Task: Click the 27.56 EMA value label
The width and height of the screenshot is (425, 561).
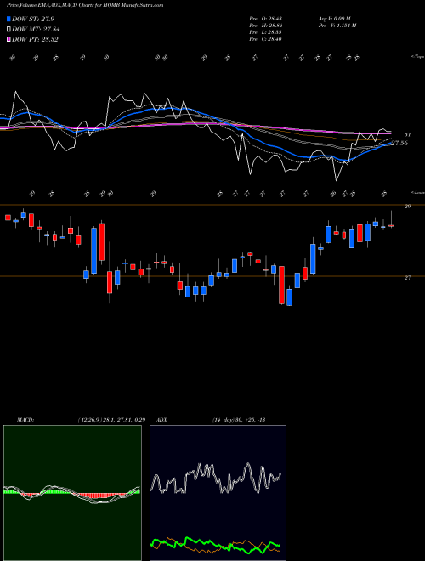Action: coord(399,143)
